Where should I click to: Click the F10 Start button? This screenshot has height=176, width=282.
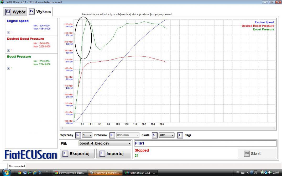click(x=257, y=154)
